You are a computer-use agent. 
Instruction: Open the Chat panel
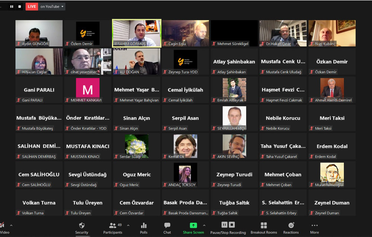point(167,228)
